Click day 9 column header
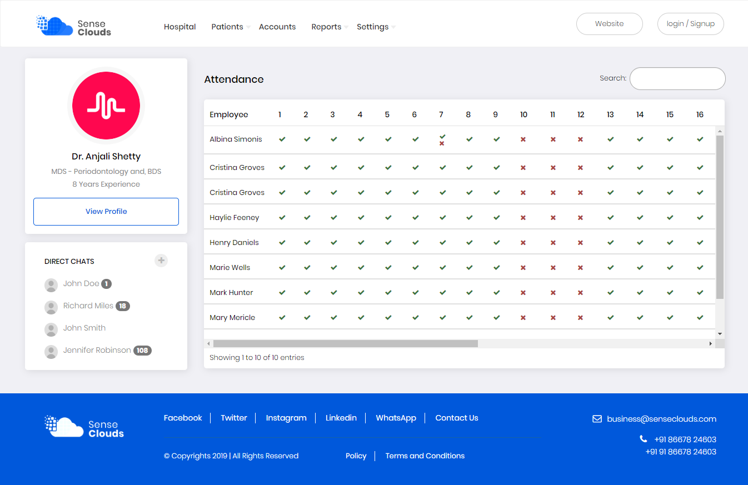748x485 pixels. (495, 114)
